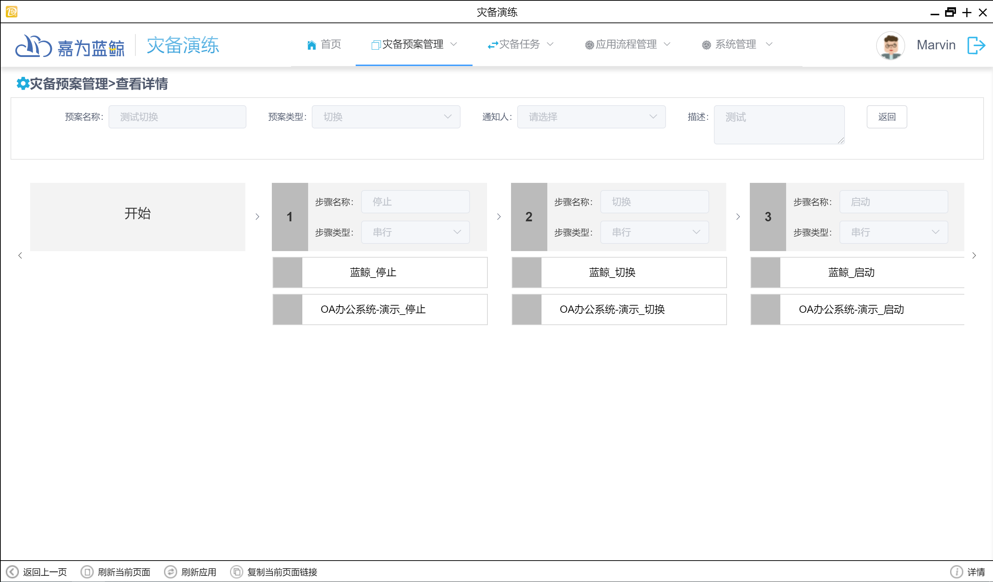Open the 预案类型 dropdown showing 切换
Screen dimensions: 993x582
385,116
